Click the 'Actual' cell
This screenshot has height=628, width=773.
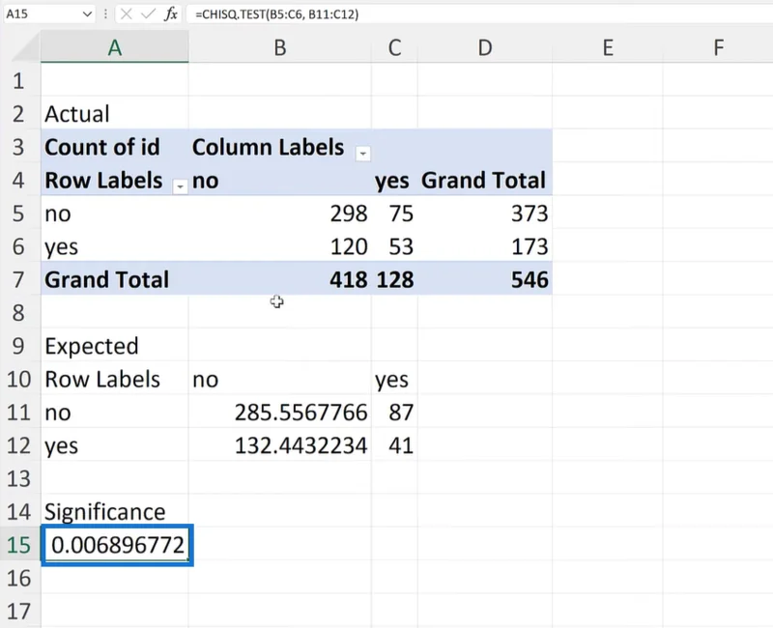click(x=114, y=114)
